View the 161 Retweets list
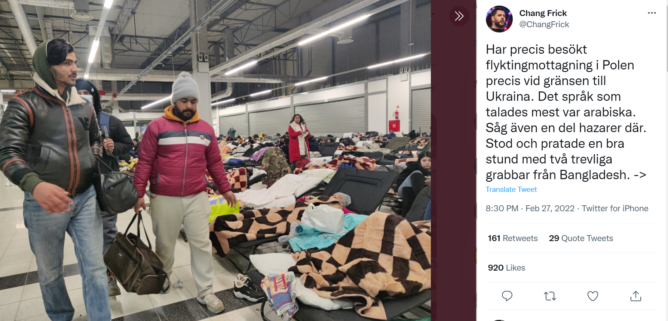This screenshot has width=668, height=321. [x=512, y=238]
